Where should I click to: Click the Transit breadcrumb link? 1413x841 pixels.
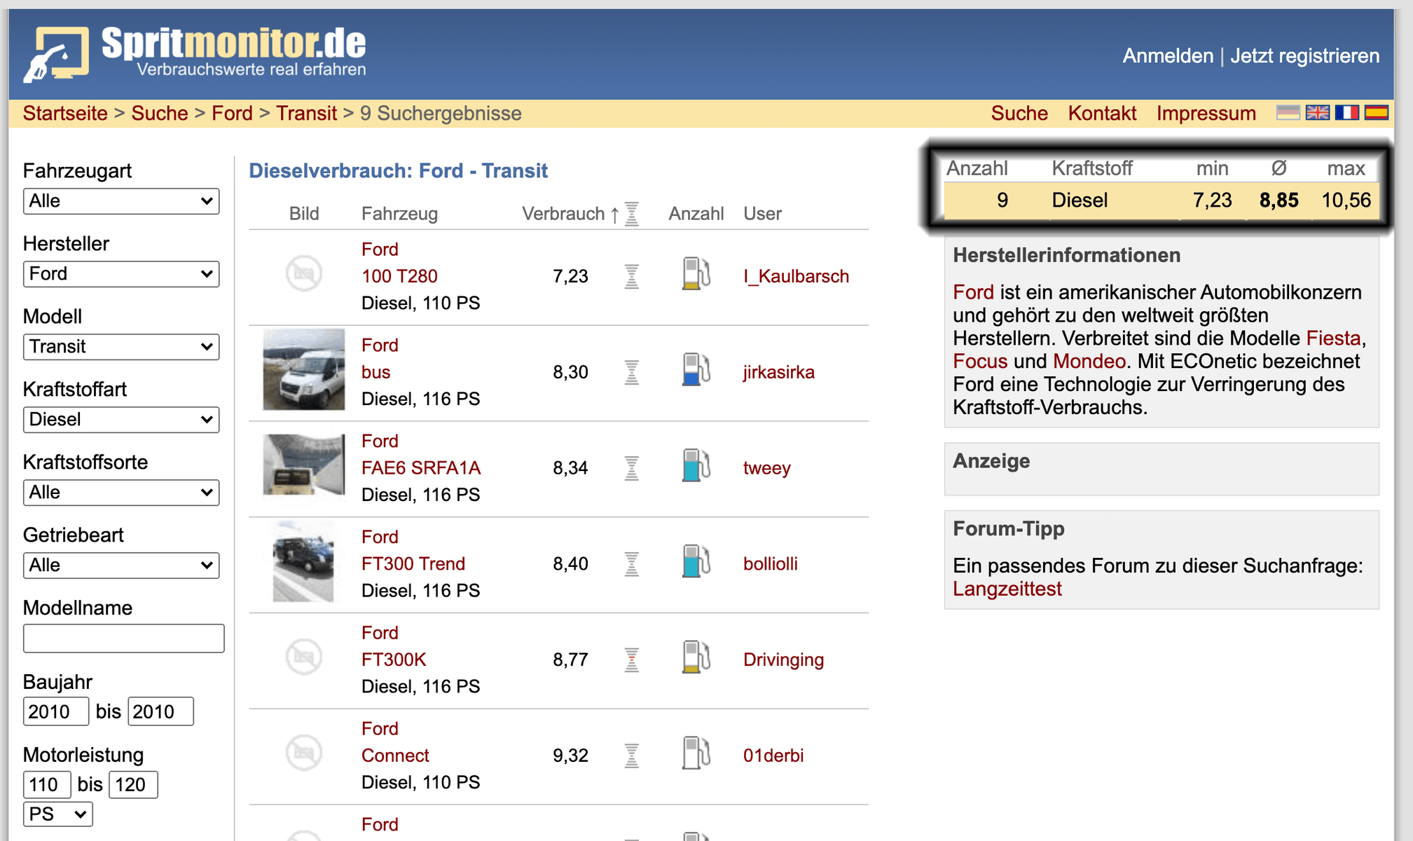306,114
